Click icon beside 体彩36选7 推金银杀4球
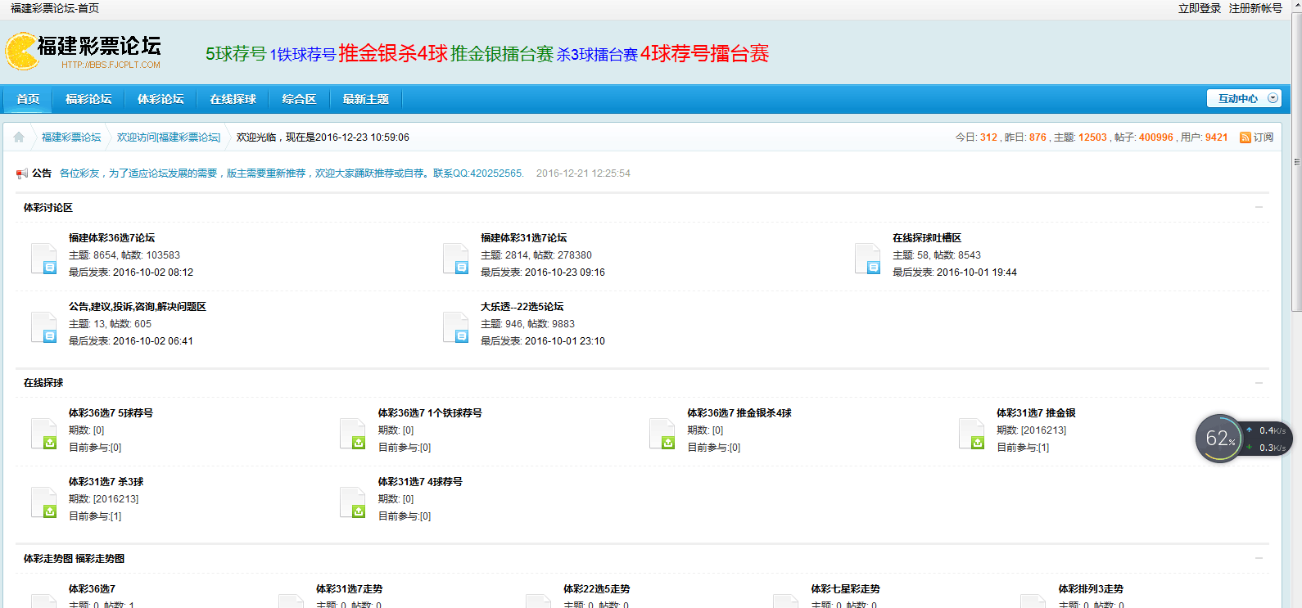1302x608 pixels. click(x=662, y=434)
